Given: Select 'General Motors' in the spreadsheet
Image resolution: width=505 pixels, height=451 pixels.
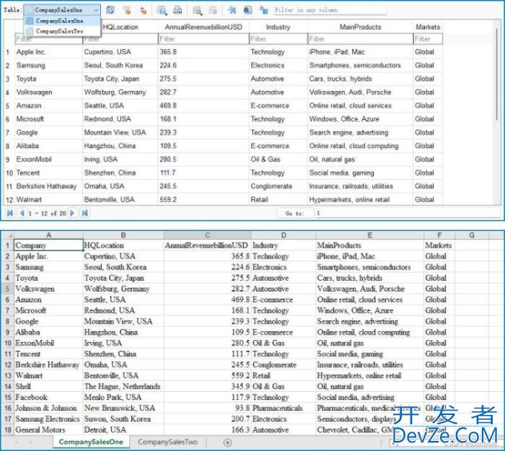Looking at the screenshot, I should [x=48, y=430].
